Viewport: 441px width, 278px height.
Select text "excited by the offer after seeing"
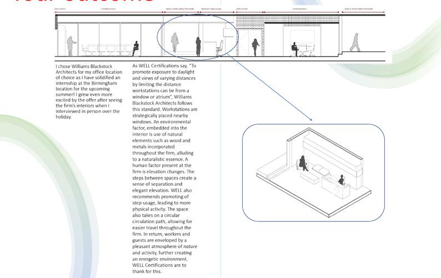[x=89, y=100]
